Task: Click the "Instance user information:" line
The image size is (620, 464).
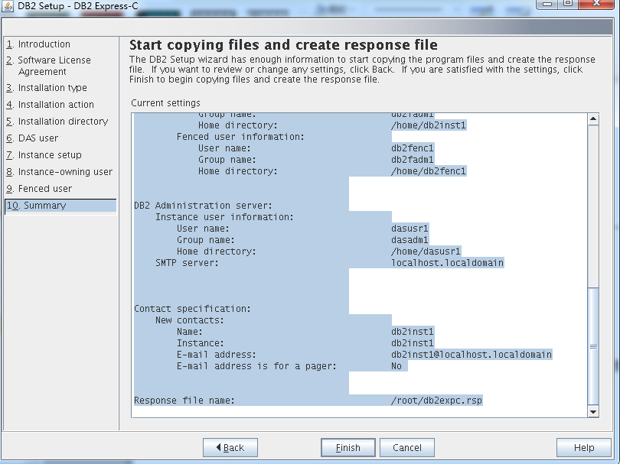Action: point(224,217)
